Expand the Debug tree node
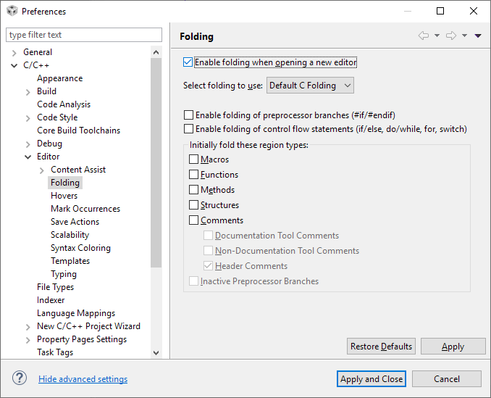Screen dimensions: 491x398 click(x=28, y=144)
